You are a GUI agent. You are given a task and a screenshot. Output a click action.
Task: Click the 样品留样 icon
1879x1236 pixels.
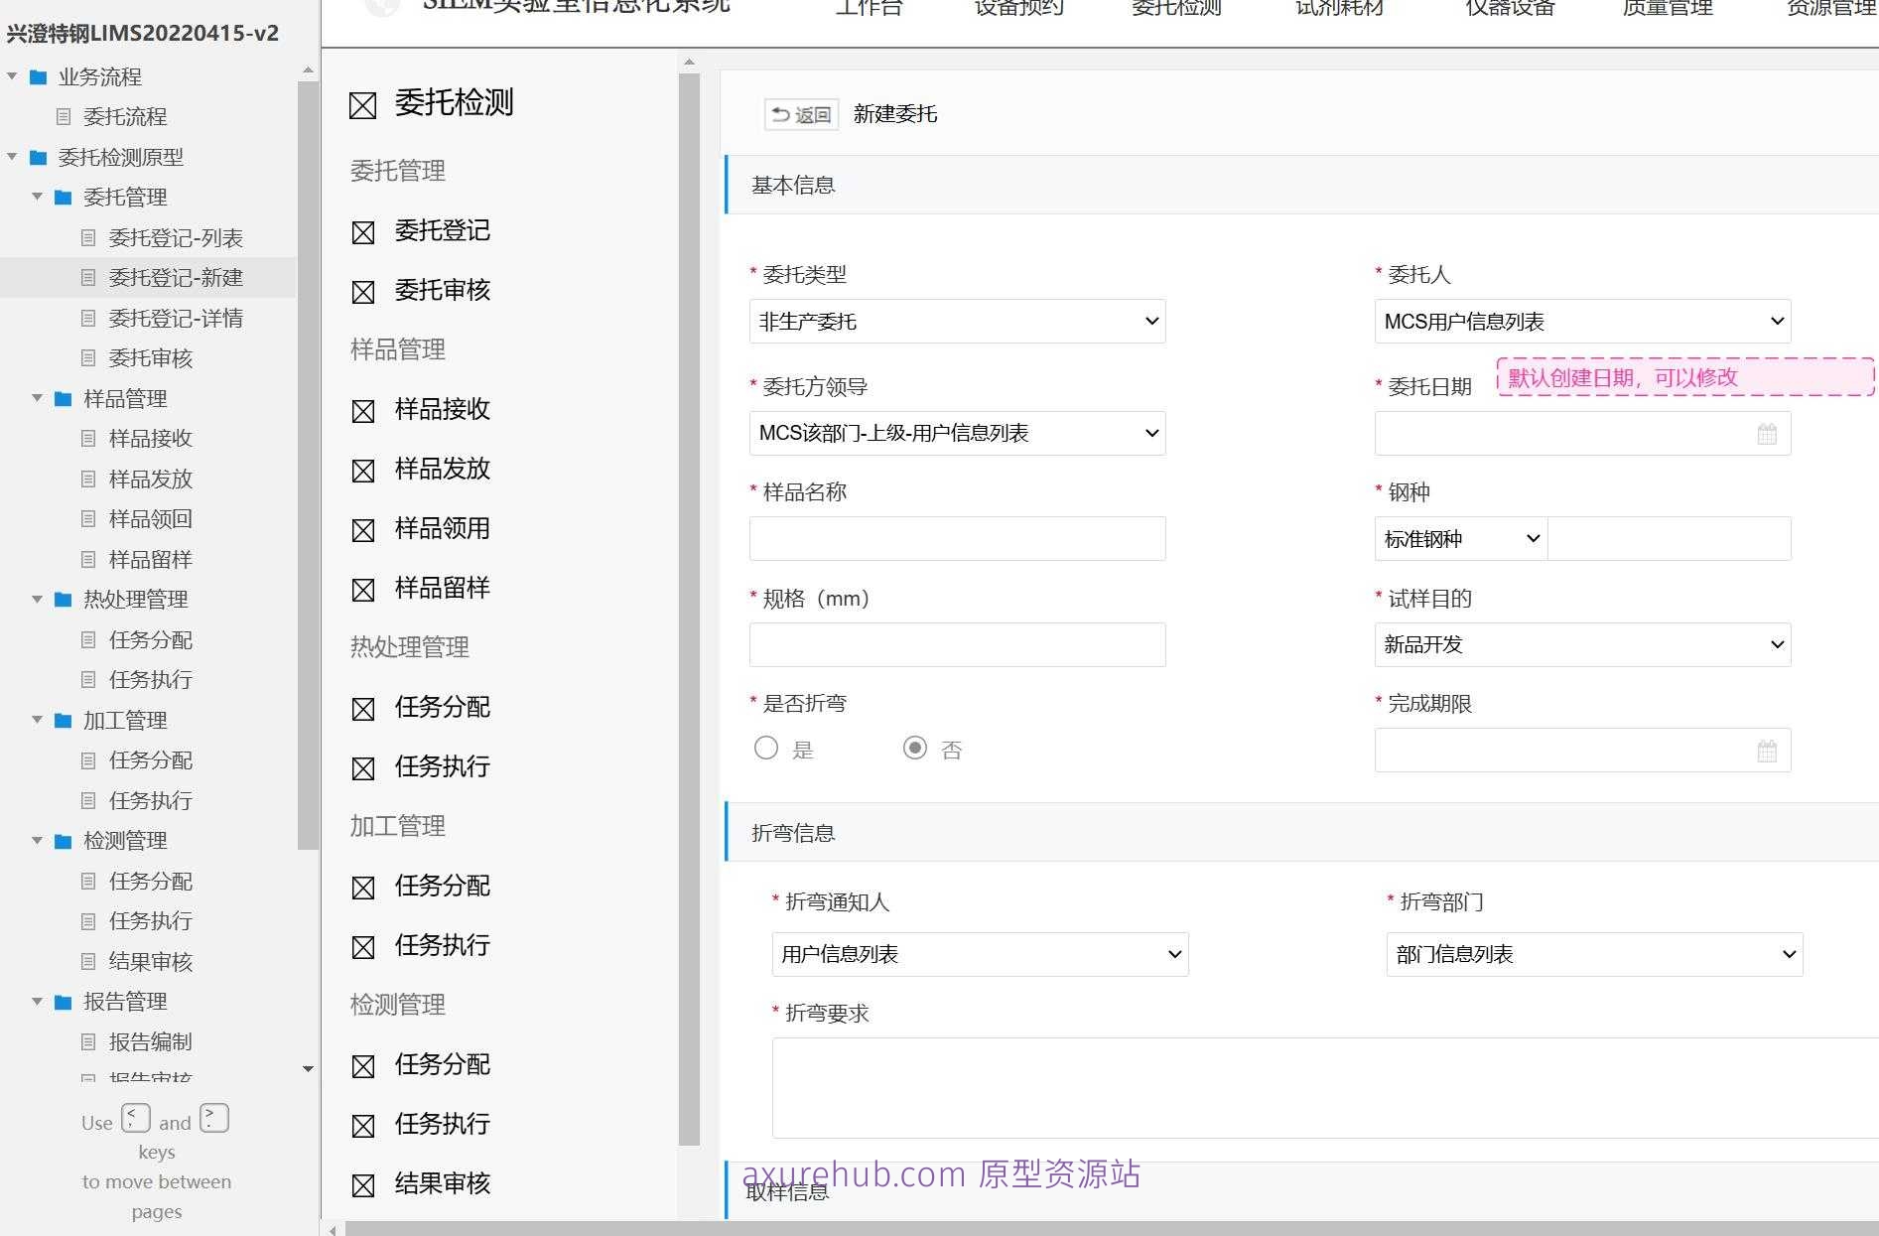pyautogui.click(x=362, y=589)
